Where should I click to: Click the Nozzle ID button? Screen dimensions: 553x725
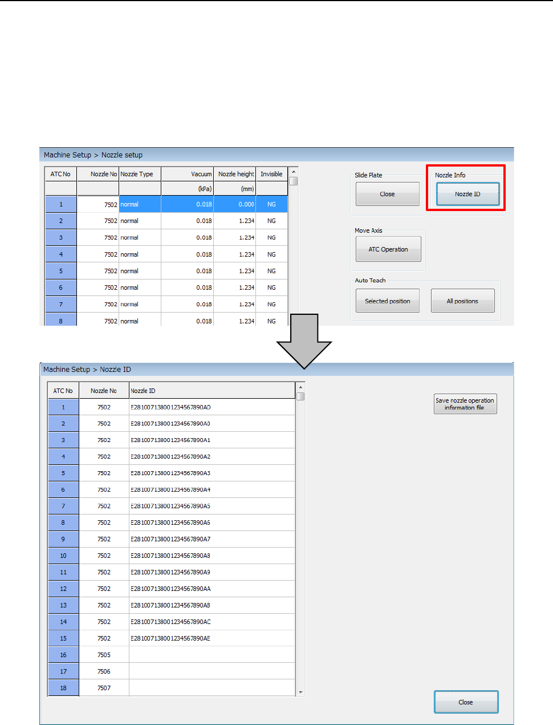[467, 194]
